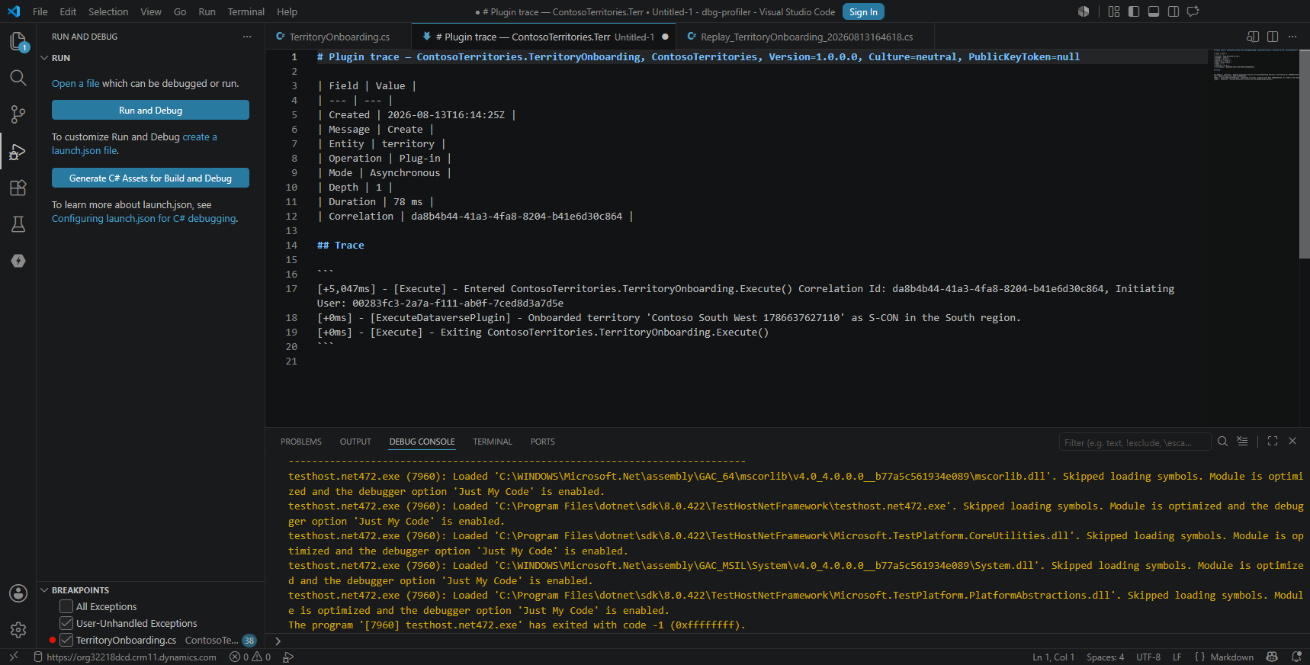Open Preview to the Side
The width and height of the screenshot is (1310, 665).
(1253, 37)
